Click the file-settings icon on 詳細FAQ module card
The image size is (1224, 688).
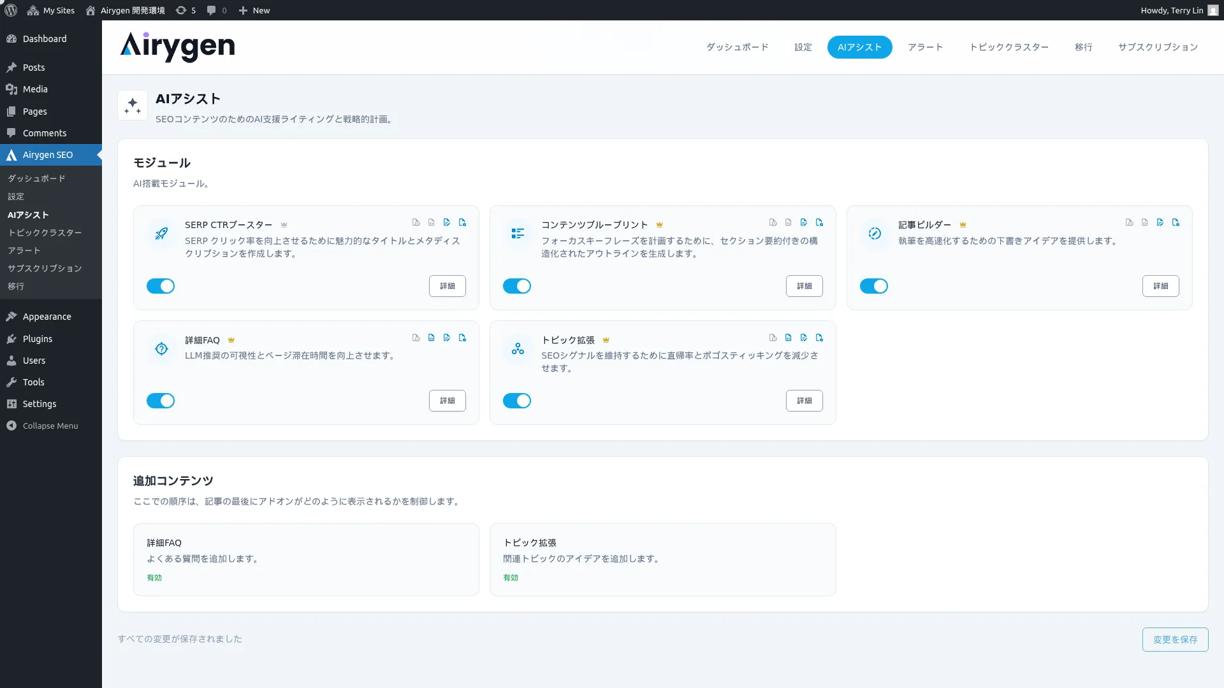click(x=463, y=338)
